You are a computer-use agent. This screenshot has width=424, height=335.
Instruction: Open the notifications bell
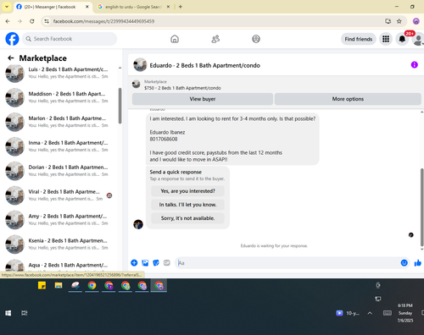click(x=402, y=39)
